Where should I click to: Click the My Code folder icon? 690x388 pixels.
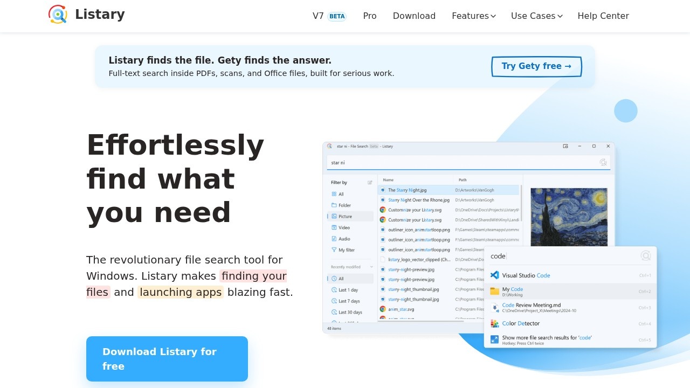pyautogui.click(x=494, y=291)
